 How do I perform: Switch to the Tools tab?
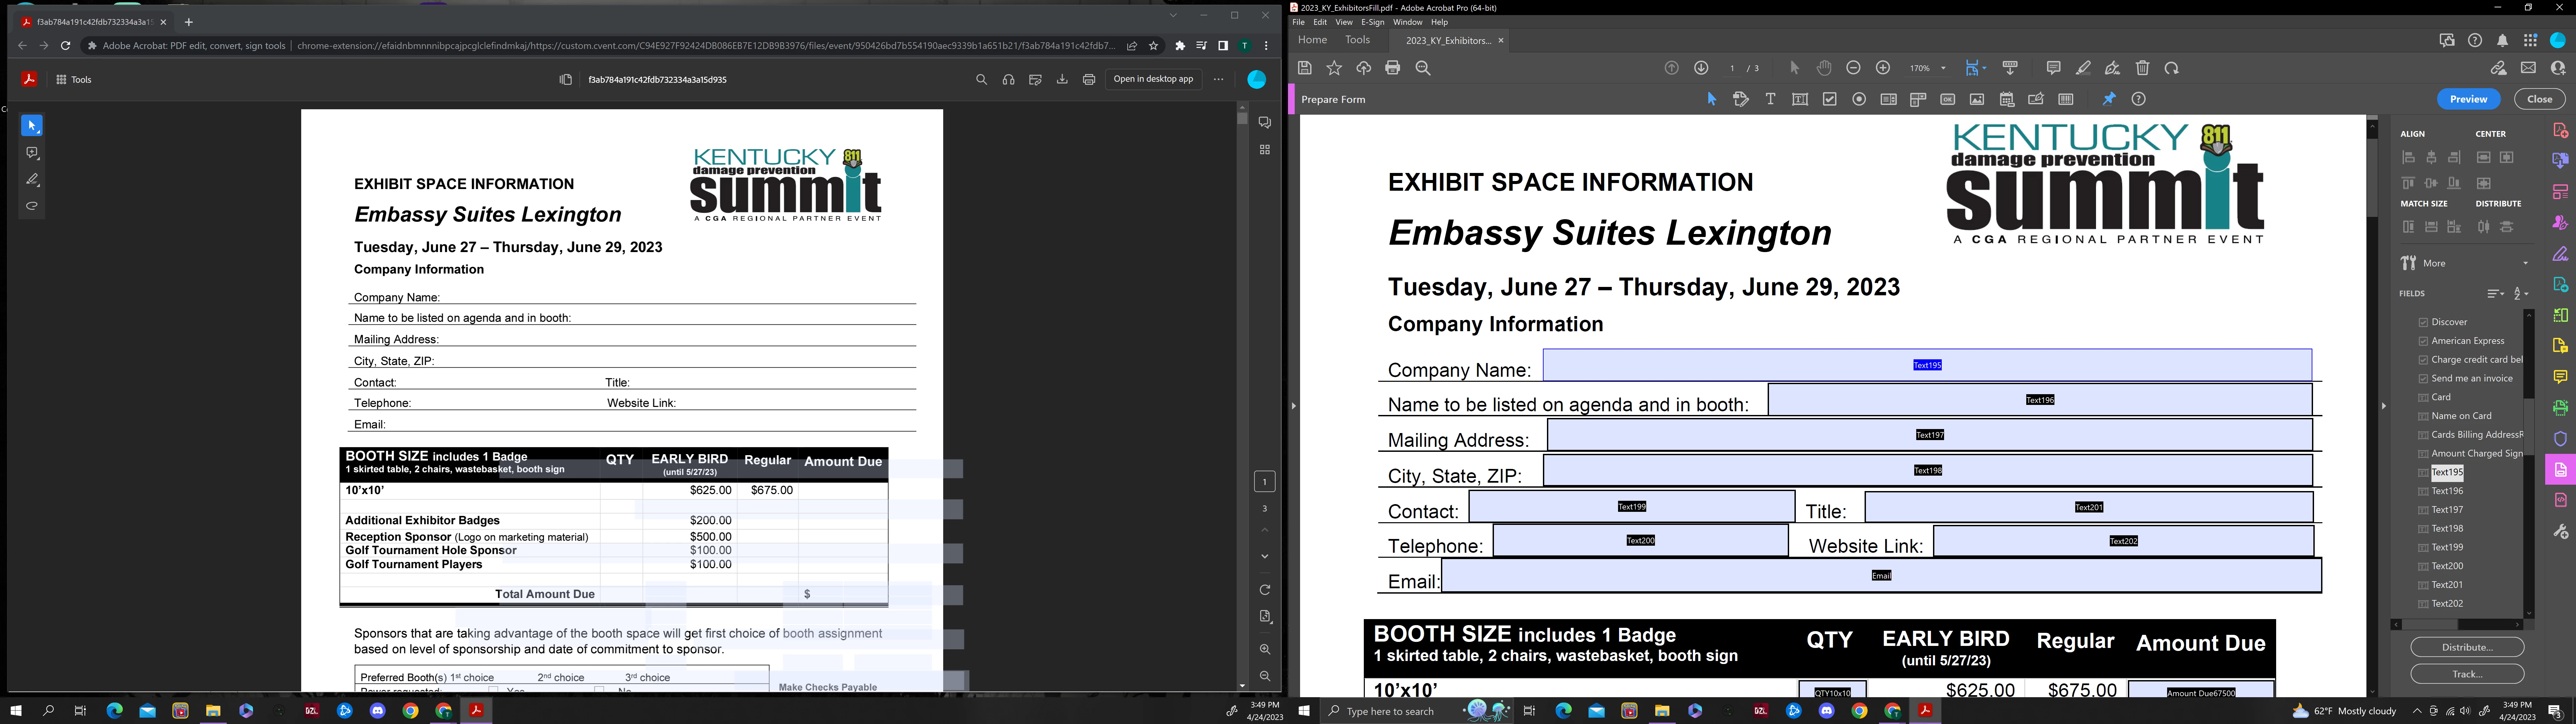[1357, 40]
